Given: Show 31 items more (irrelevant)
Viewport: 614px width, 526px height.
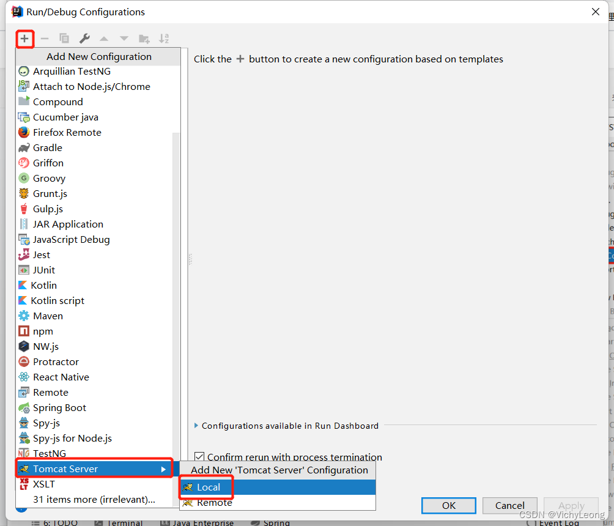Looking at the screenshot, I should [94, 499].
